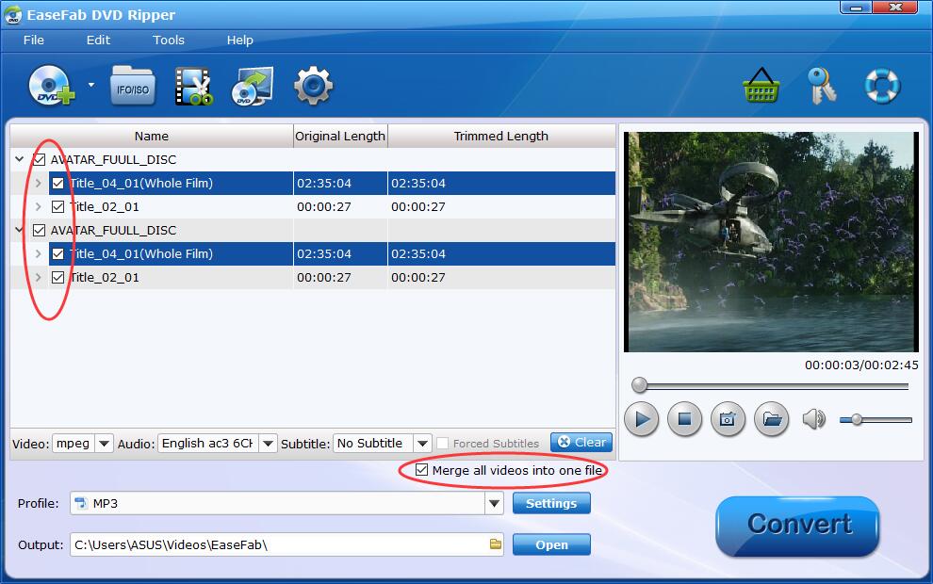Open the Audio English ac3 dropdown

269,444
